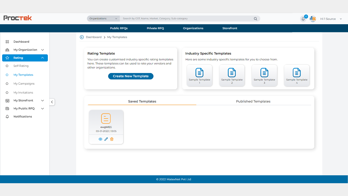
Task: Open Private RFQ in the navigation bar
Action: (x=155, y=28)
